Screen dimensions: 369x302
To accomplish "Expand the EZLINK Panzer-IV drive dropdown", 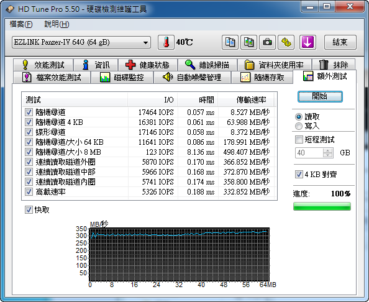I will pos(81,42).
